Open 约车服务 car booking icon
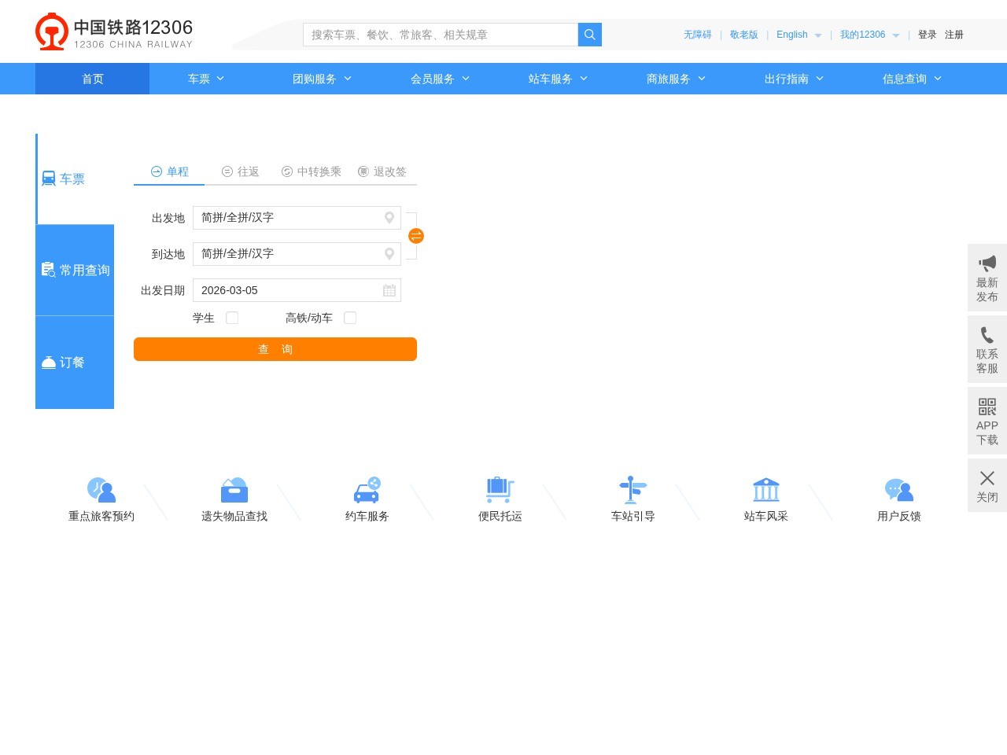The width and height of the screenshot is (1007, 755). pyautogui.click(x=367, y=490)
